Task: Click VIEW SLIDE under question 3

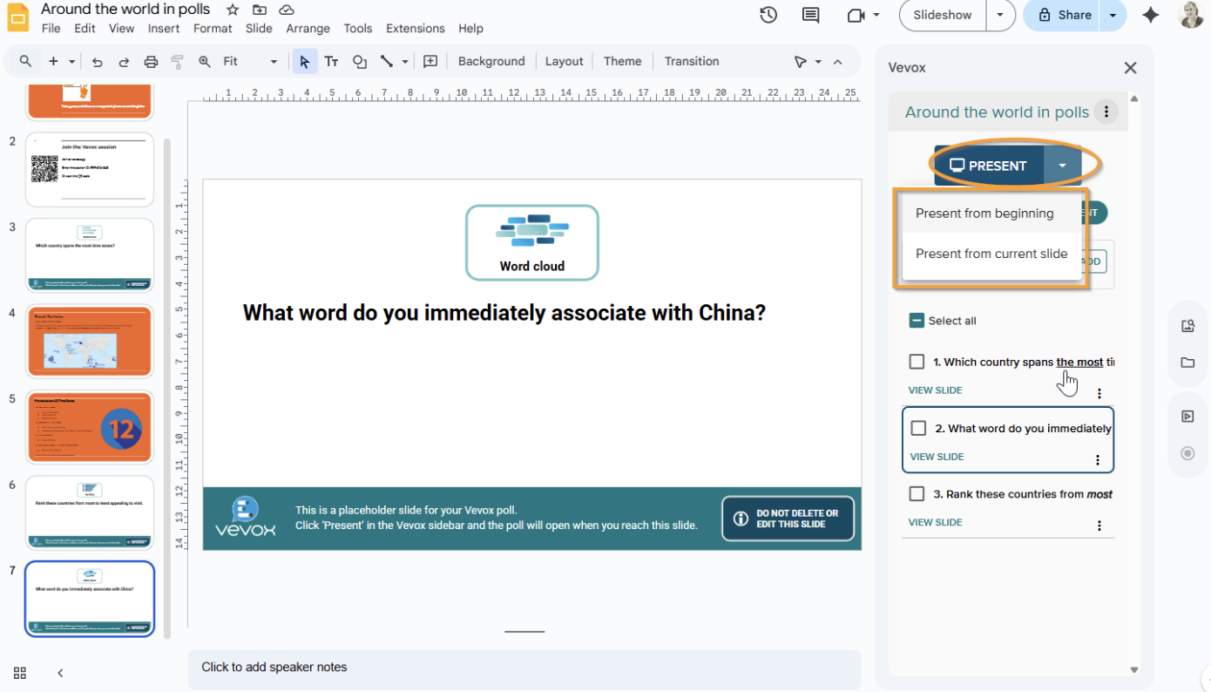Action: point(935,522)
